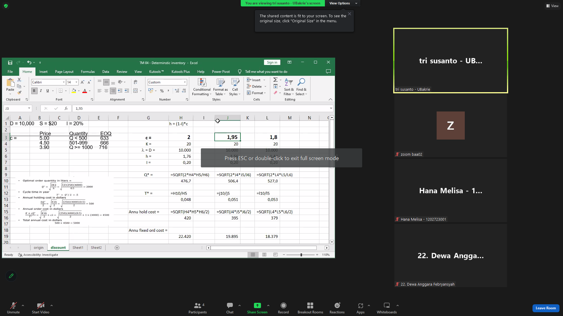
Task: Click the Zoom annotation pencil icon
Action: (11, 276)
